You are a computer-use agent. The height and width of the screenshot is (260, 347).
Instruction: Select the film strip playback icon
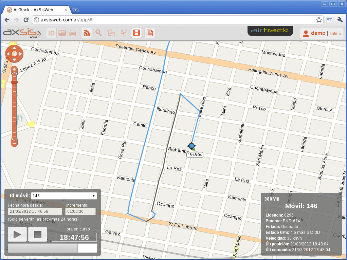click(x=136, y=33)
